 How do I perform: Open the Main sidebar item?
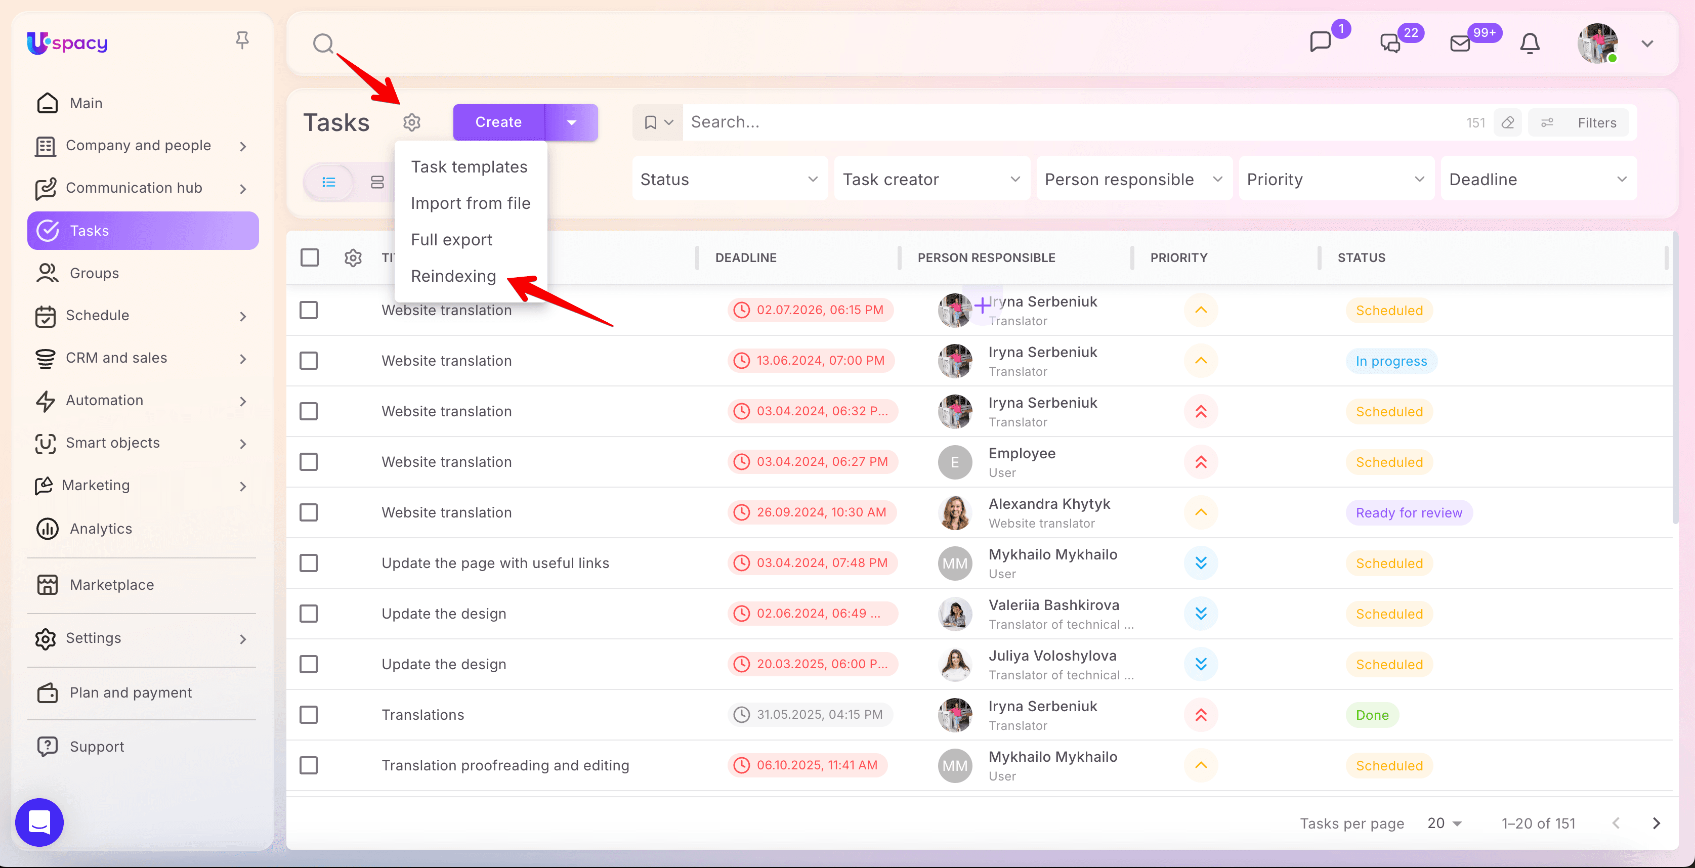[143, 103]
